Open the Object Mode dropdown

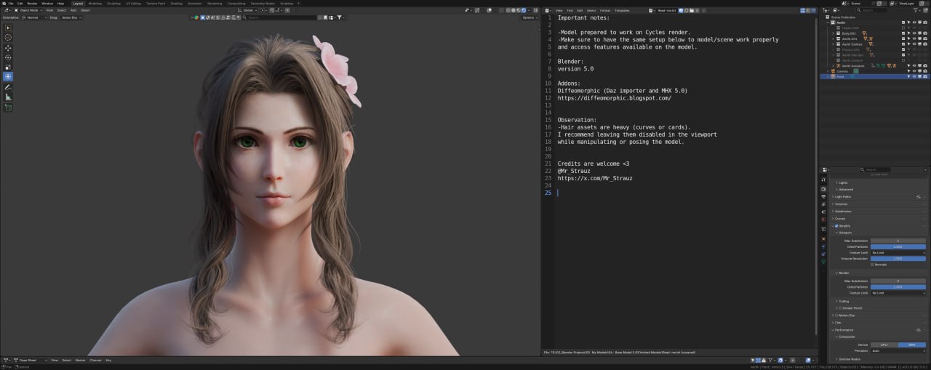coord(28,10)
